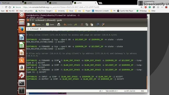
Task: Expand the Open recent files arrow
Action: point(43,25)
